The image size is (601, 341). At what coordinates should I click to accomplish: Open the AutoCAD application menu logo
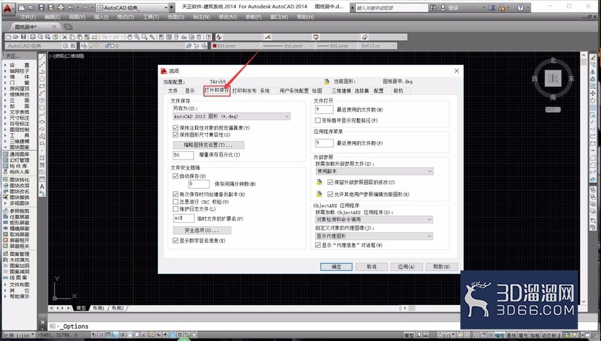[8, 8]
